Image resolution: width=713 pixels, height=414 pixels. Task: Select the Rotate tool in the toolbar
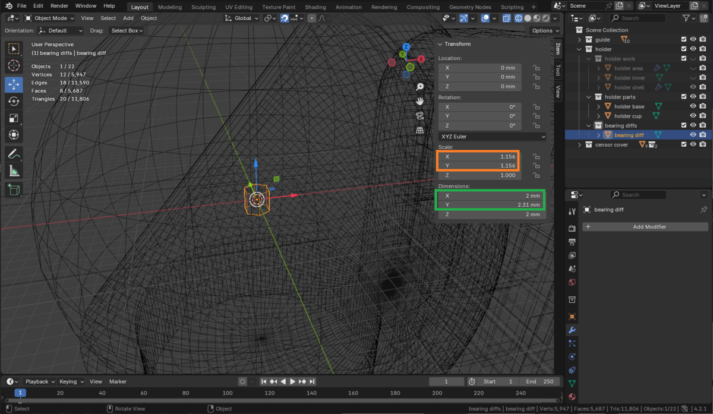[x=14, y=102]
